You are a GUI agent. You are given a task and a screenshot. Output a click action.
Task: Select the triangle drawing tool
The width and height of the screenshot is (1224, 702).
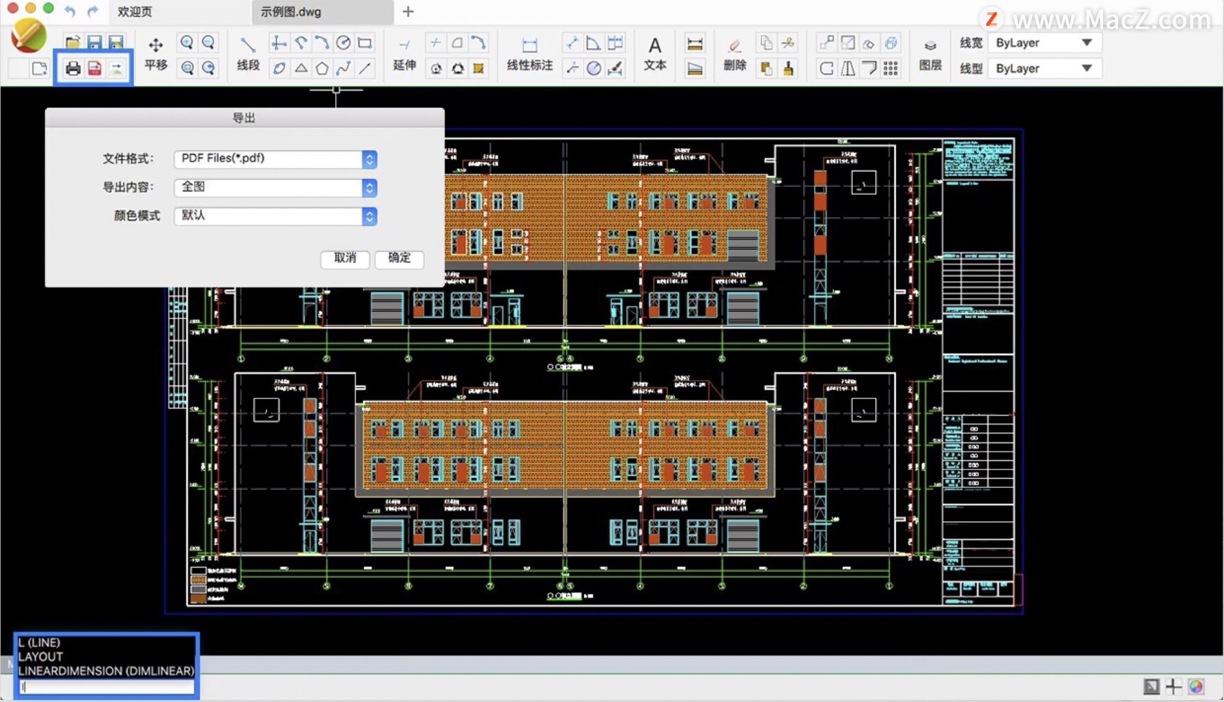(x=301, y=68)
